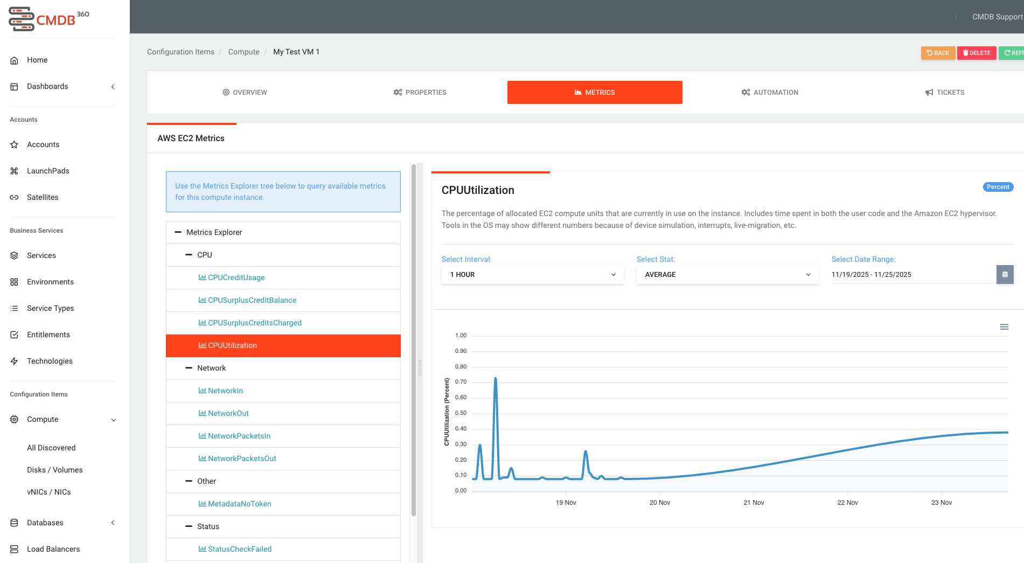Screen dimensions: 1024x563
Task: Open the Home sidebar icon
Action: tap(15, 60)
